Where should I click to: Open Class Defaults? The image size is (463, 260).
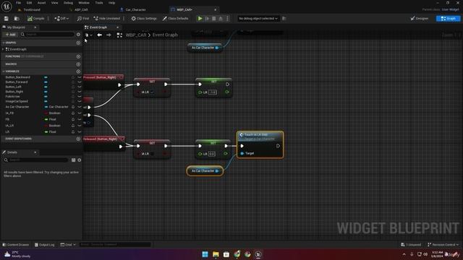click(x=175, y=19)
